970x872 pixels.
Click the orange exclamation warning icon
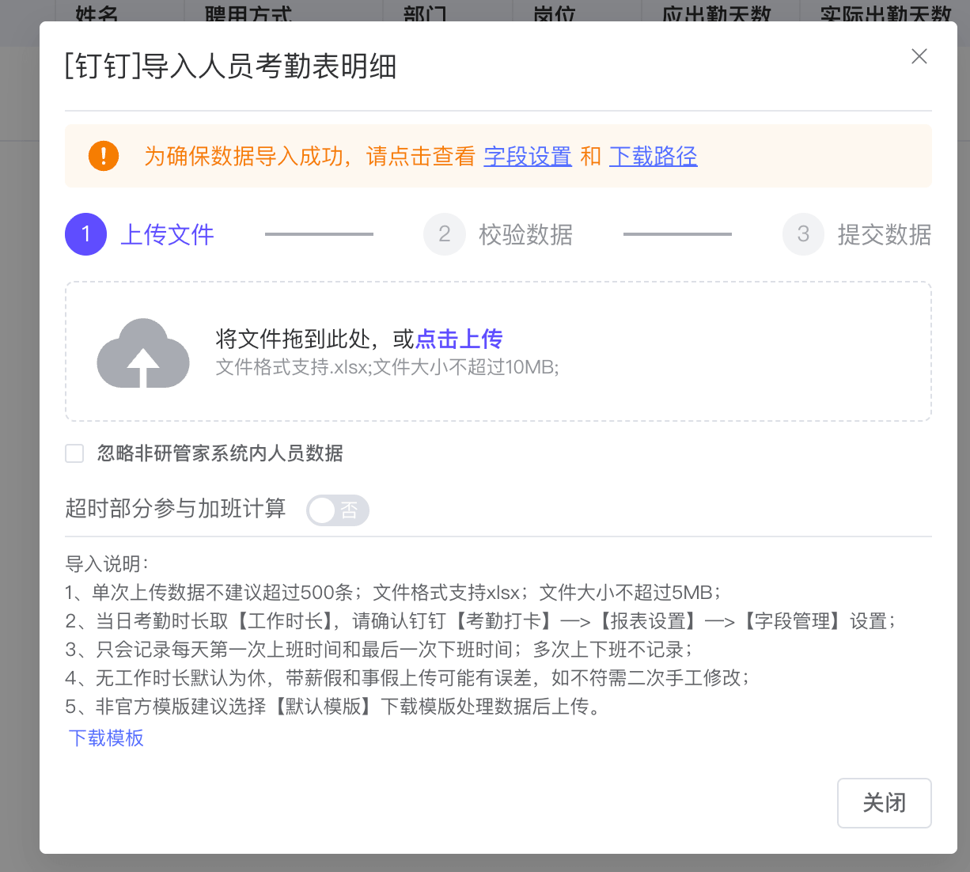click(x=104, y=156)
